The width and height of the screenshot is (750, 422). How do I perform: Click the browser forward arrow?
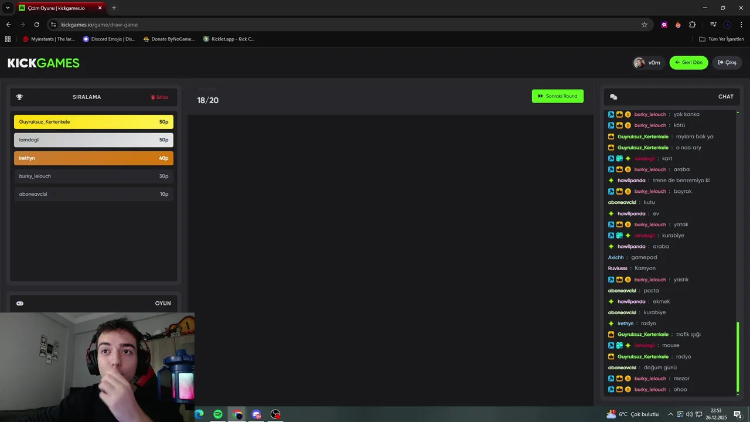[x=23, y=25]
